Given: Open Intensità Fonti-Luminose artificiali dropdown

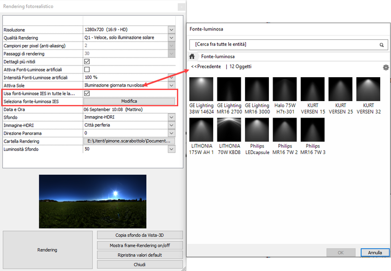Looking at the screenshot, I should pyautogui.click(x=171, y=77).
